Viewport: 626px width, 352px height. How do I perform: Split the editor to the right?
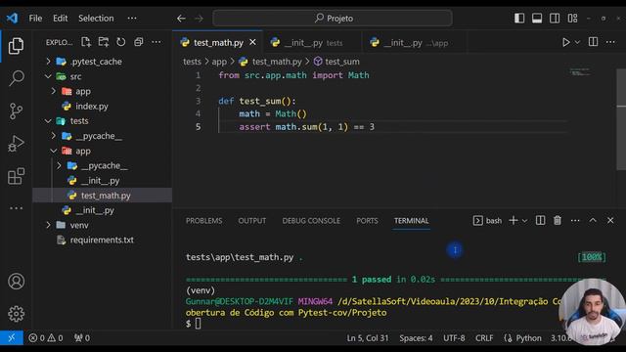(x=594, y=42)
